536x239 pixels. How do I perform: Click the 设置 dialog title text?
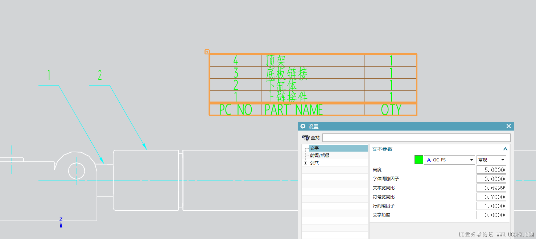click(313, 127)
